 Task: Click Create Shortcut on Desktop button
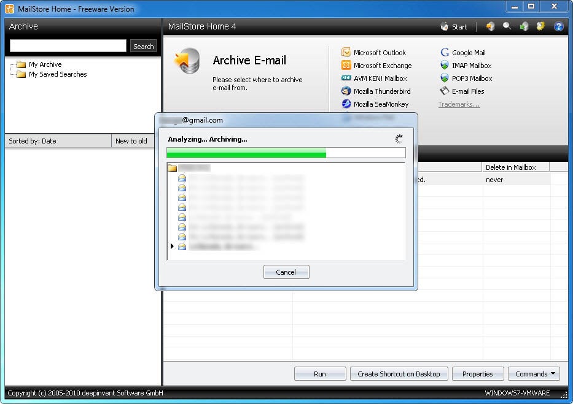pyautogui.click(x=399, y=374)
